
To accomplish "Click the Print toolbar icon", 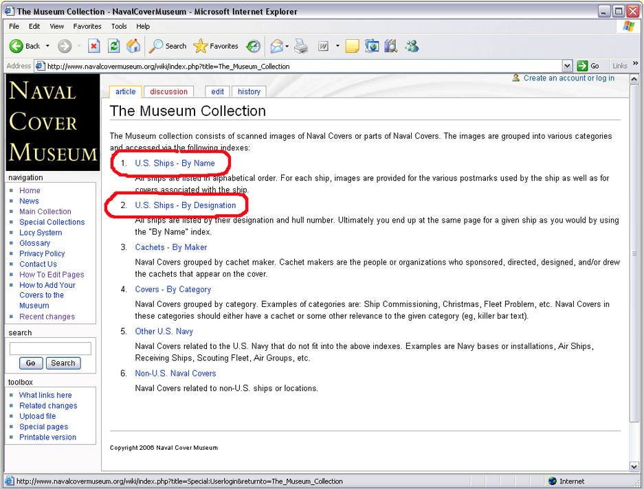I will [301, 46].
